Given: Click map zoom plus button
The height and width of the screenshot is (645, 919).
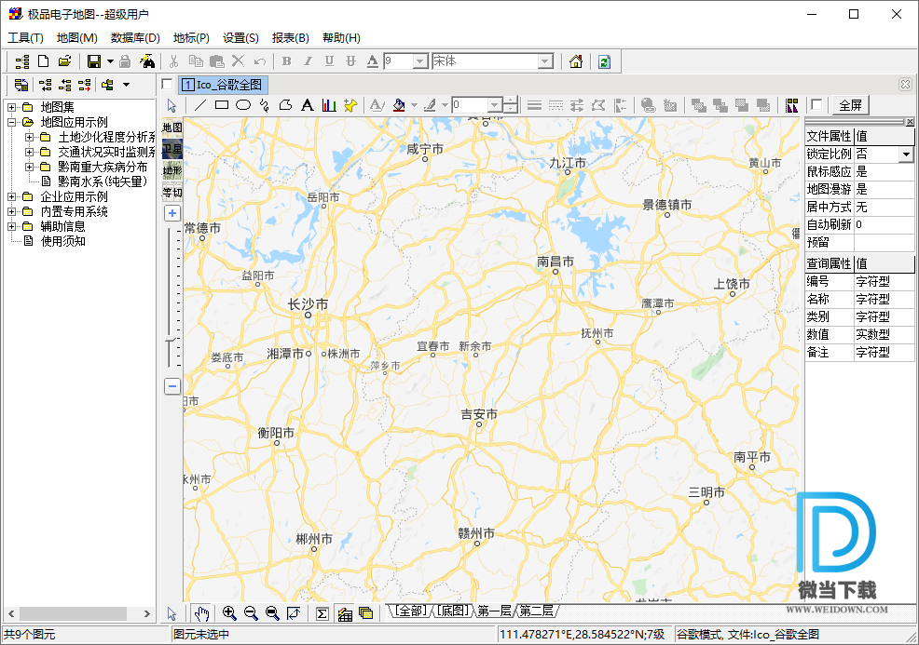Looking at the screenshot, I should (x=172, y=213).
